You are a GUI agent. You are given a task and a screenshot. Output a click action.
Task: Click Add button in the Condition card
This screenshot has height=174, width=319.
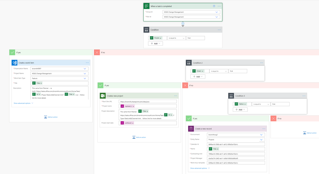pyautogui.click(x=156, y=43)
